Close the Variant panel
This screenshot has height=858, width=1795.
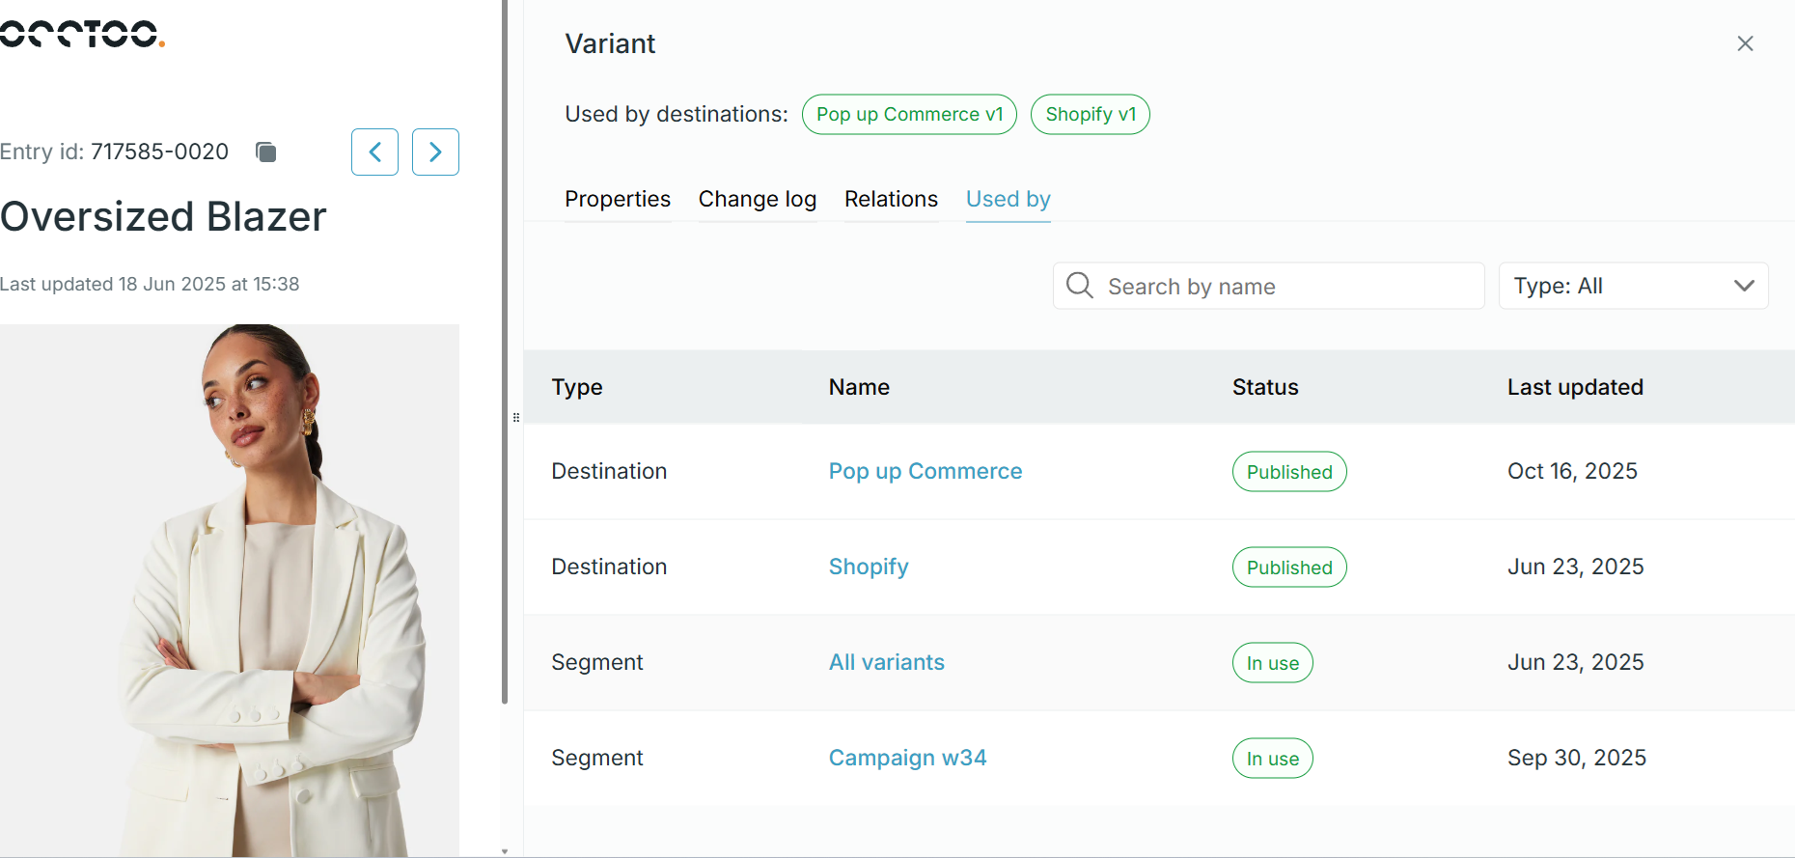click(x=1745, y=43)
